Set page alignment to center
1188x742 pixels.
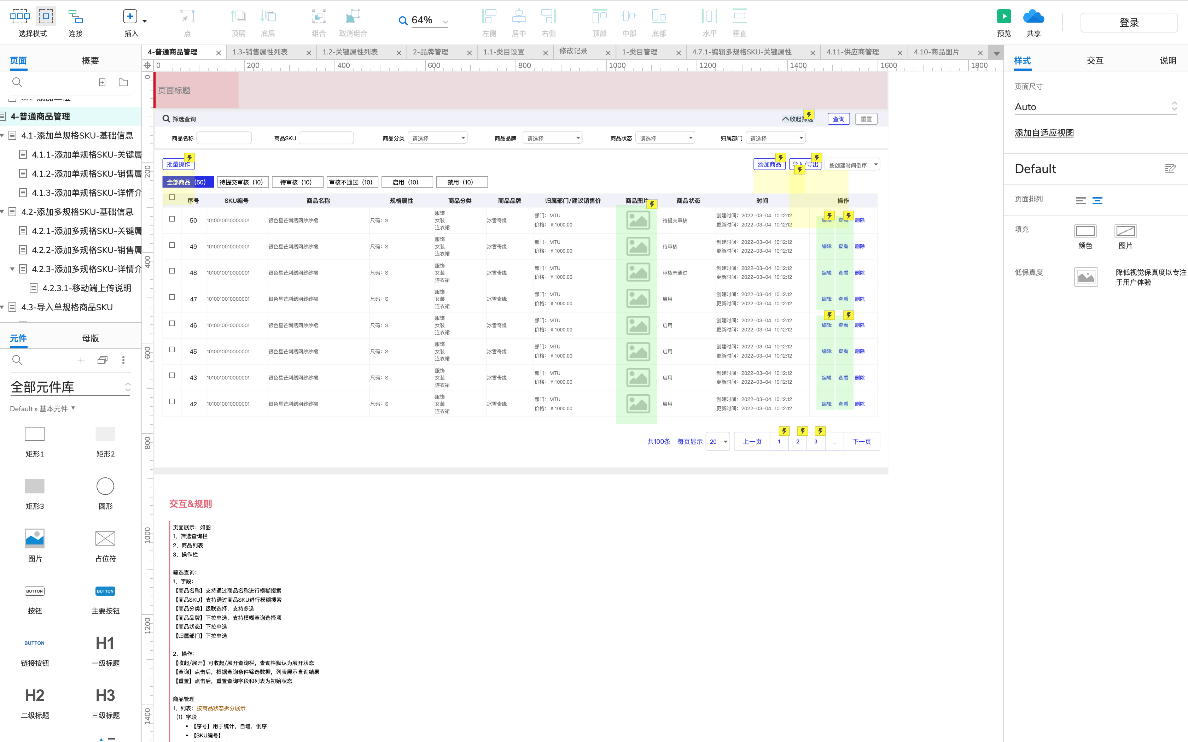[x=1098, y=200]
